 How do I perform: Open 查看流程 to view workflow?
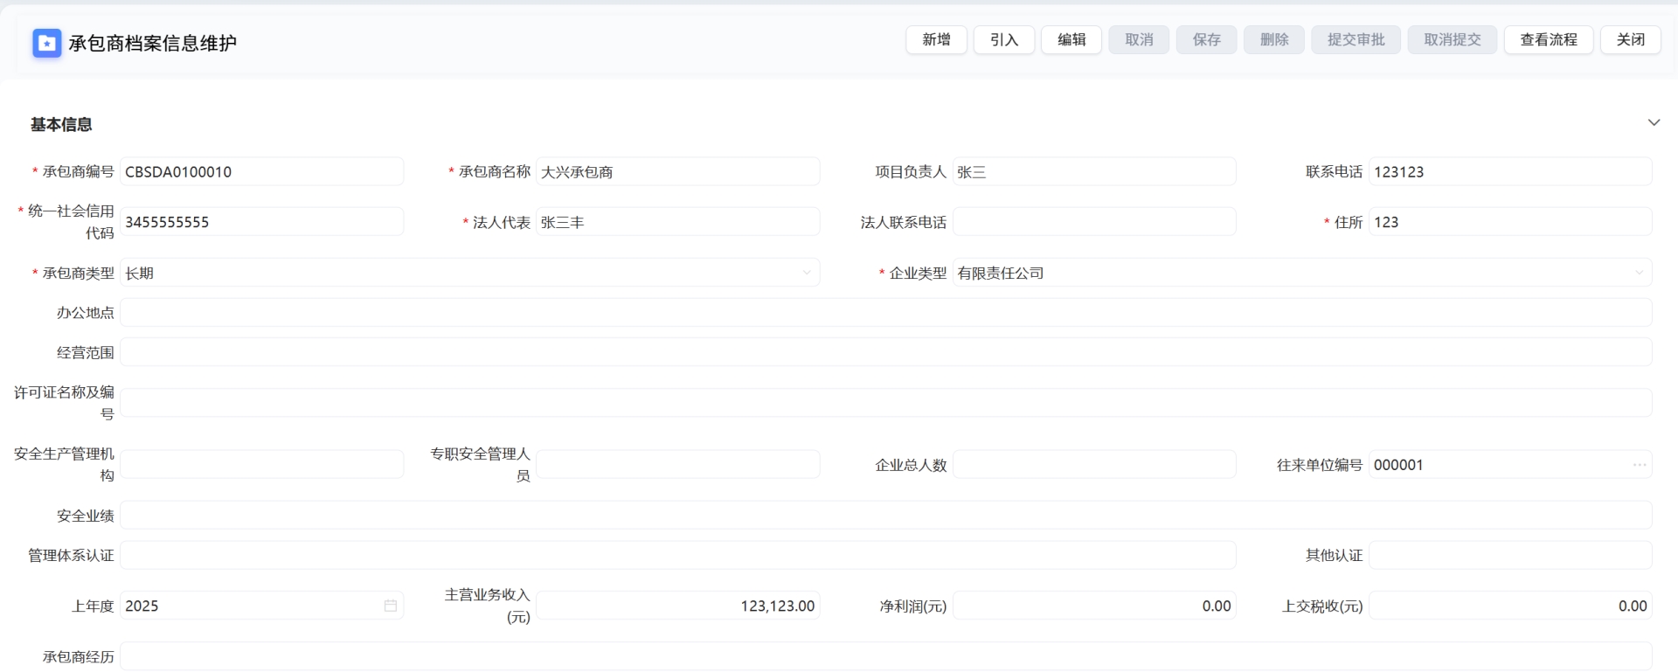pos(1549,39)
